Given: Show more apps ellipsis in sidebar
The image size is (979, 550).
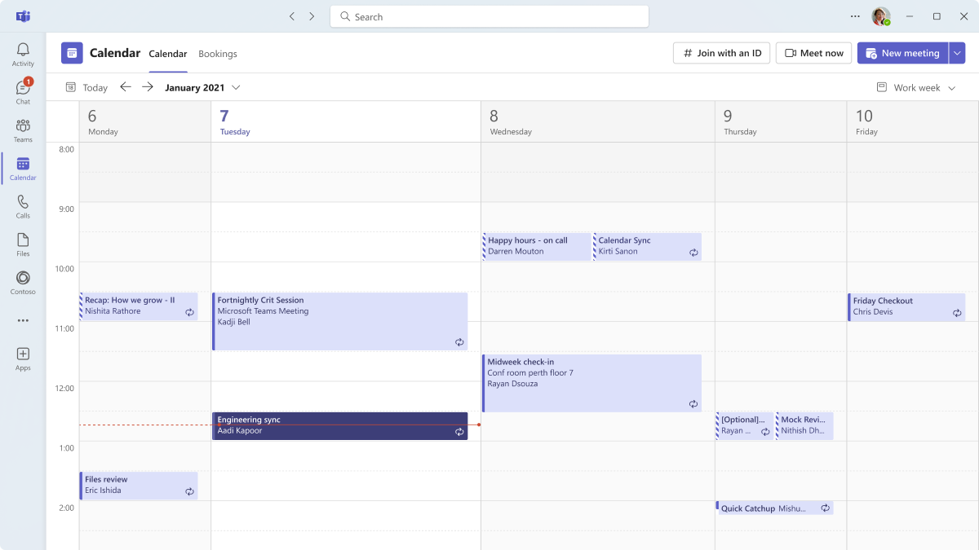Looking at the screenshot, I should [x=23, y=321].
